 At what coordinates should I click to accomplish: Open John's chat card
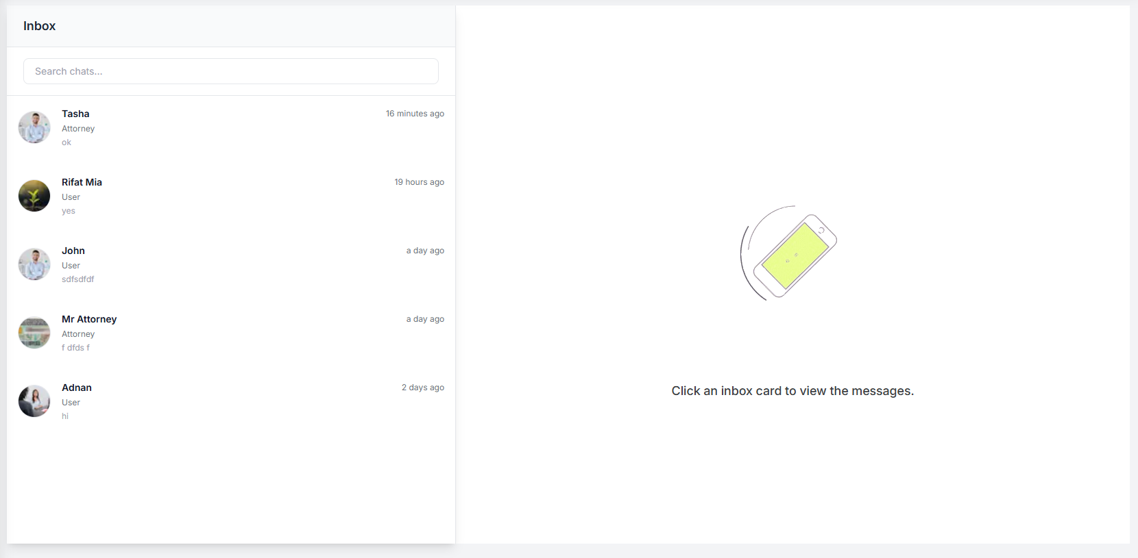click(231, 265)
